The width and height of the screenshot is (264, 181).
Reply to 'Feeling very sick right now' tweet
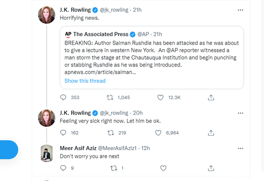click(x=64, y=133)
